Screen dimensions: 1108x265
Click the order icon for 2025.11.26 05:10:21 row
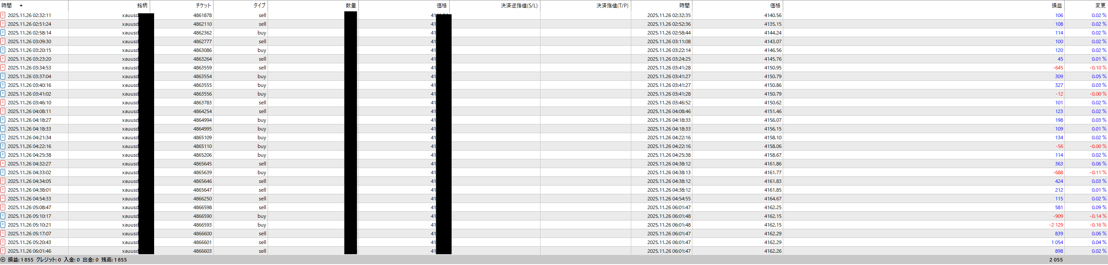click(3, 225)
